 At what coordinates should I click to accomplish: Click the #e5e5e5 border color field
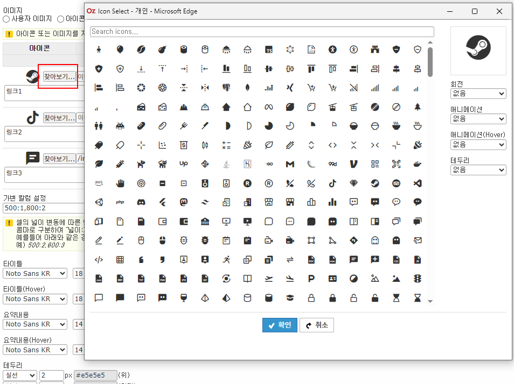tap(95, 375)
